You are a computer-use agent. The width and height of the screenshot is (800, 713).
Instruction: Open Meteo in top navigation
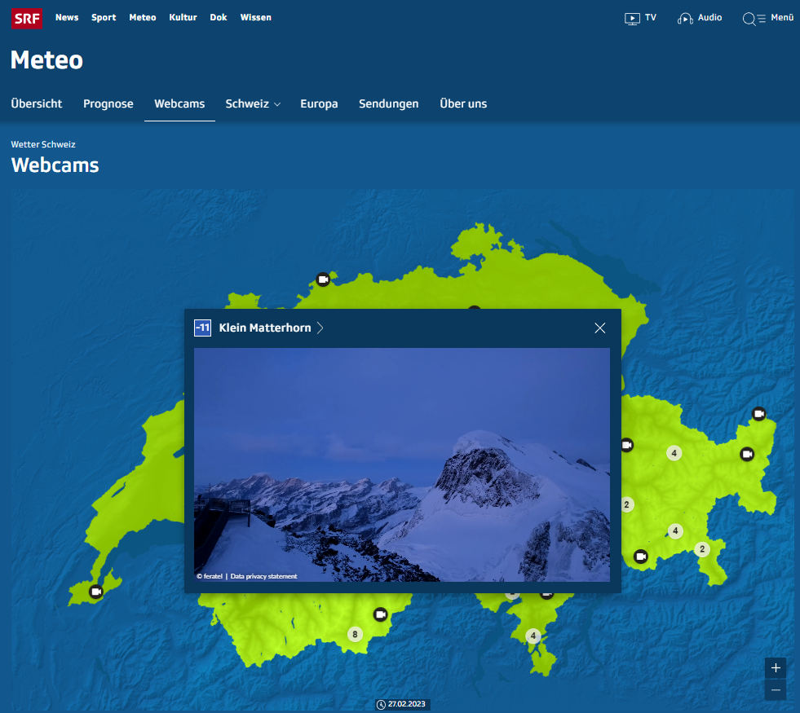143,17
